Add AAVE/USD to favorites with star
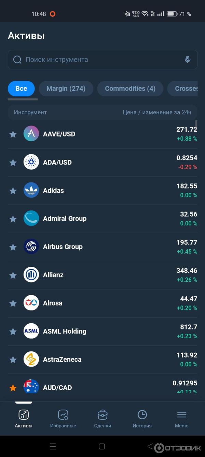205x457 pixels. click(x=13, y=134)
